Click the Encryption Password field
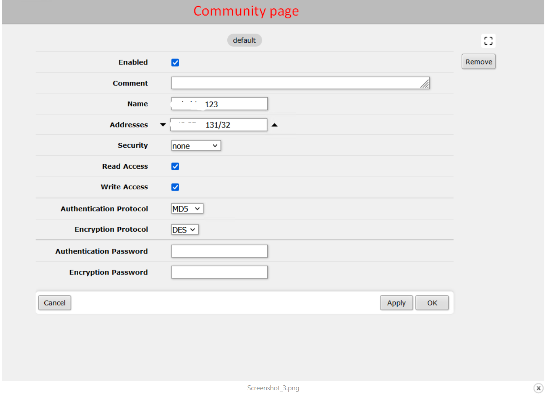This screenshot has width=547, height=396. pyautogui.click(x=219, y=272)
